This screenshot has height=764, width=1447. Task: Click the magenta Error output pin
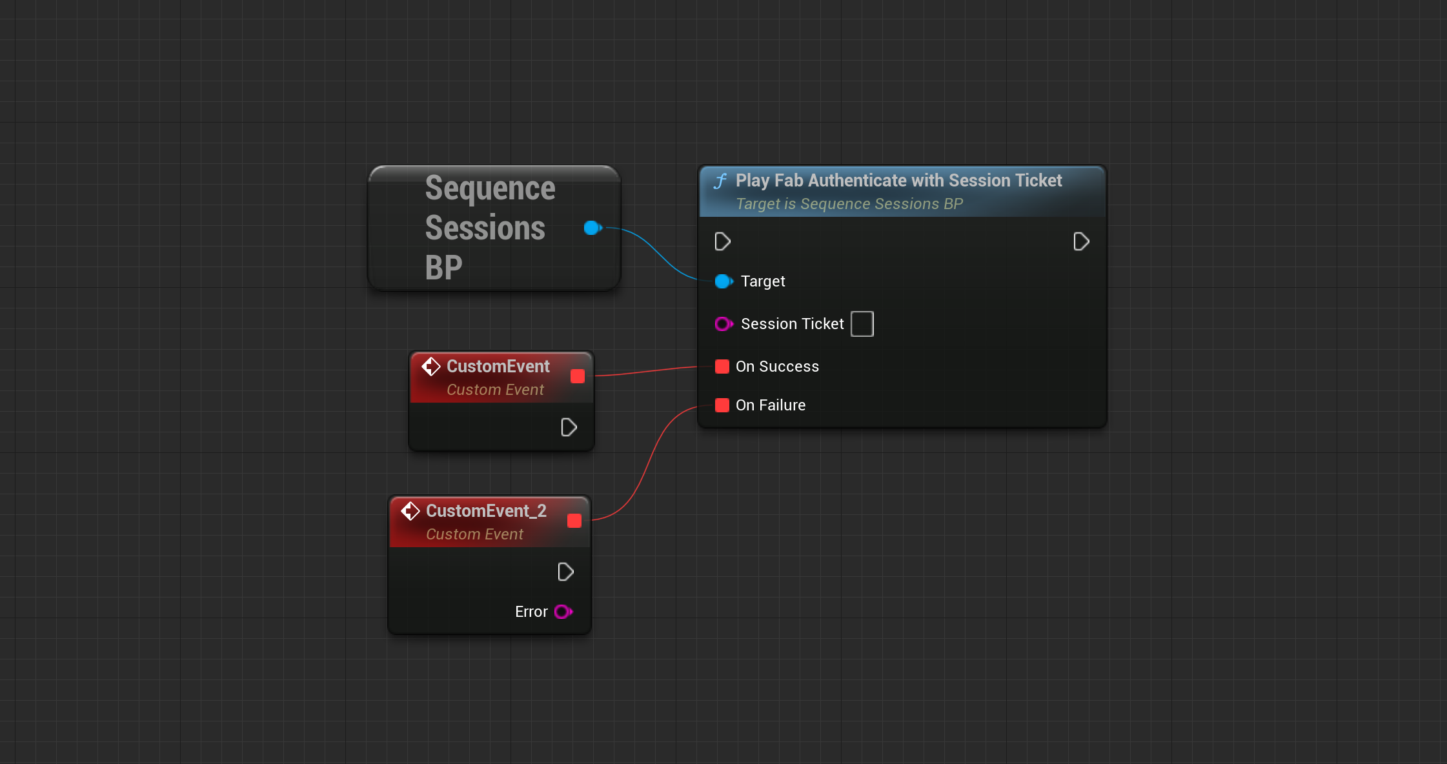point(563,612)
